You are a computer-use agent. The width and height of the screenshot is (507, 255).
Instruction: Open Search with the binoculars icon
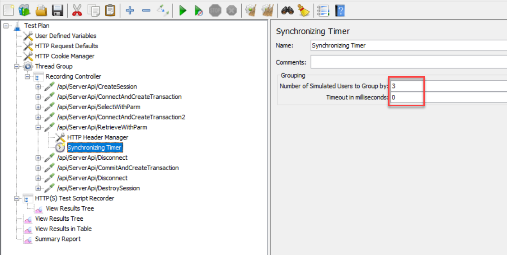click(x=287, y=10)
